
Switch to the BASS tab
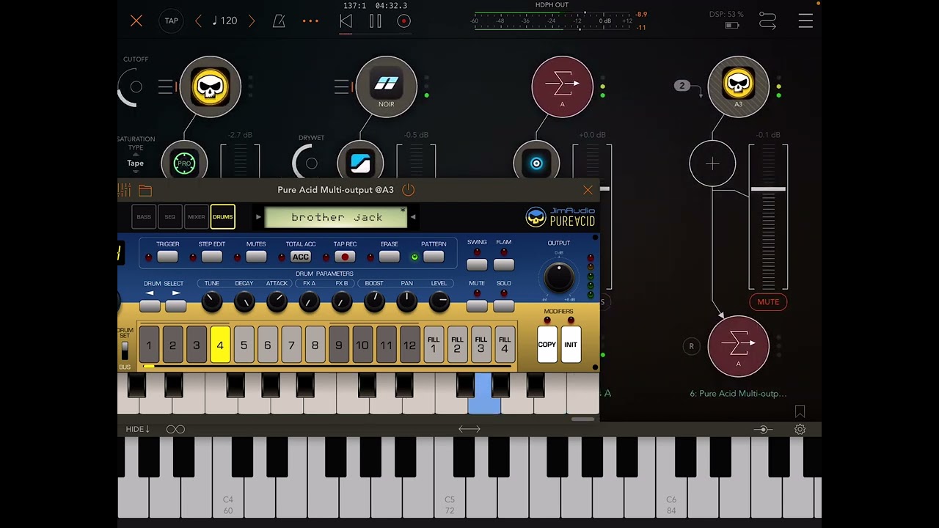click(144, 217)
